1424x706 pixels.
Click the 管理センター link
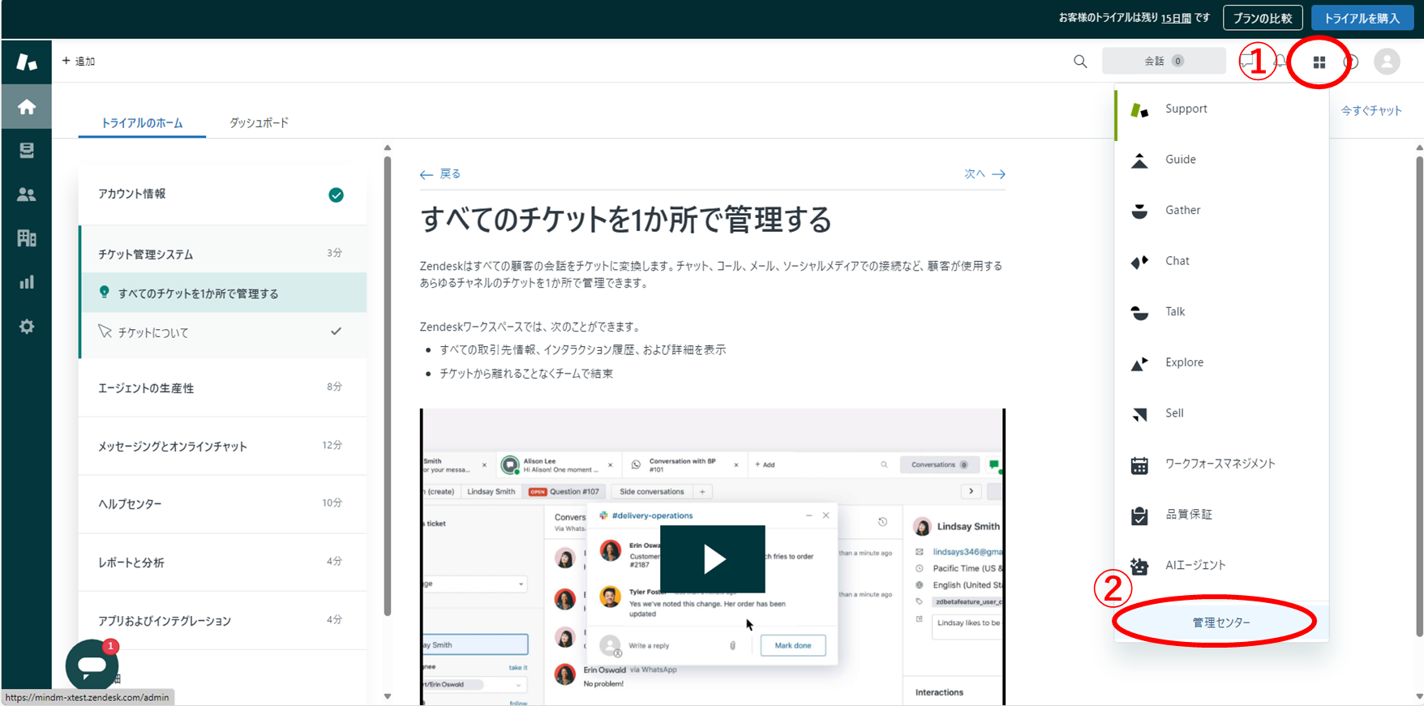pos(1220,623)
